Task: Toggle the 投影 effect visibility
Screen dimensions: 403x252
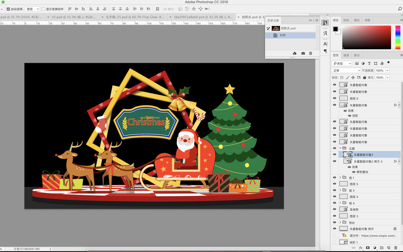Action: coord(350,115)
